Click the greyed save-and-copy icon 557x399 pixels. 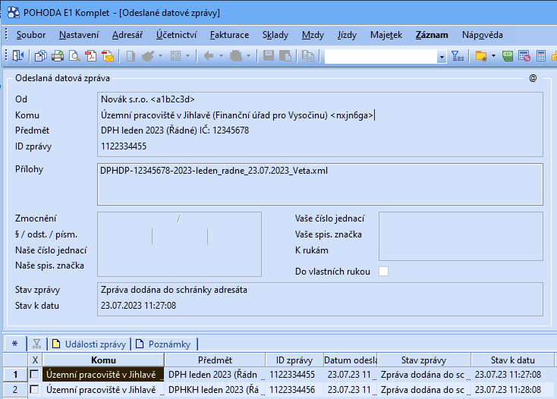coord(285,55)
